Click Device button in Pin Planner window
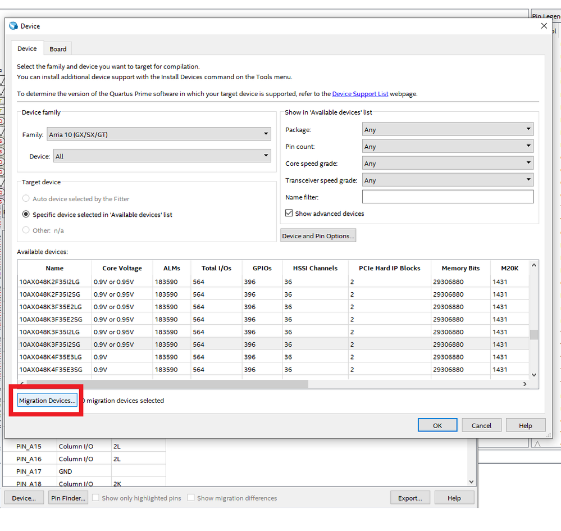Viewport: 561px width, 531px height. pyautogui.click(x=24, y=498)
